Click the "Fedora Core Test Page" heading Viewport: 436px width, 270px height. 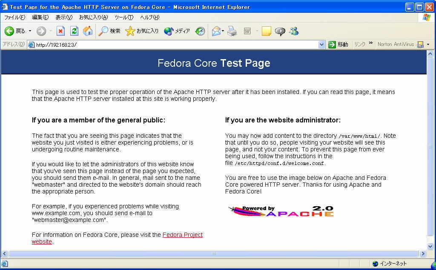214,63
